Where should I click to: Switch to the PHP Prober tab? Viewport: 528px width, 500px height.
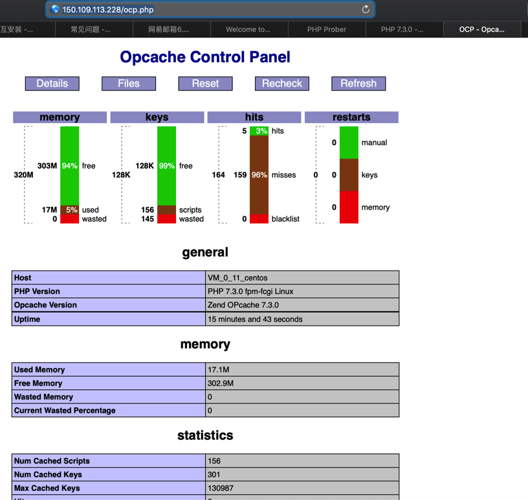tap(327, 29)
